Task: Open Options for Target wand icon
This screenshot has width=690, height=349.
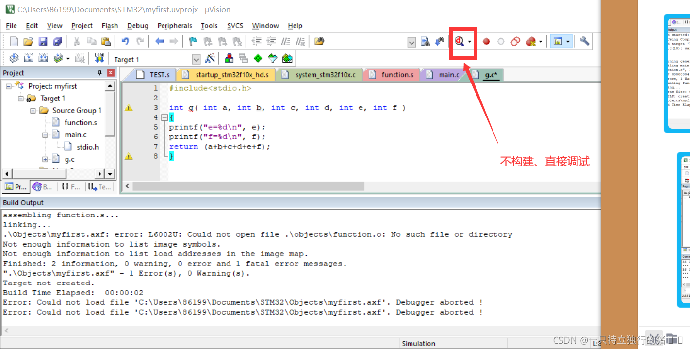Action: [210, 58]
